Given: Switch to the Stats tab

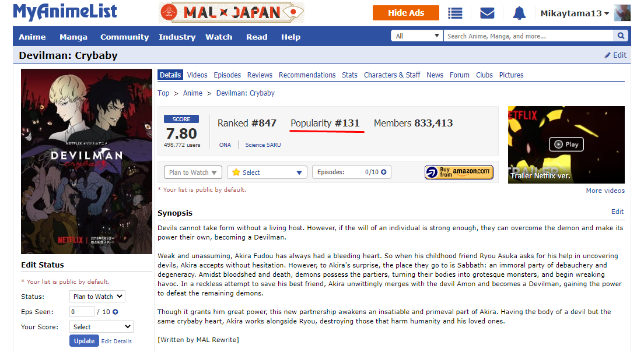Looking at the screenshot, I should coord(349,75).
